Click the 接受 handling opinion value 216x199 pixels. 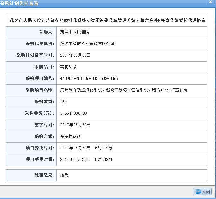[64, 175]
